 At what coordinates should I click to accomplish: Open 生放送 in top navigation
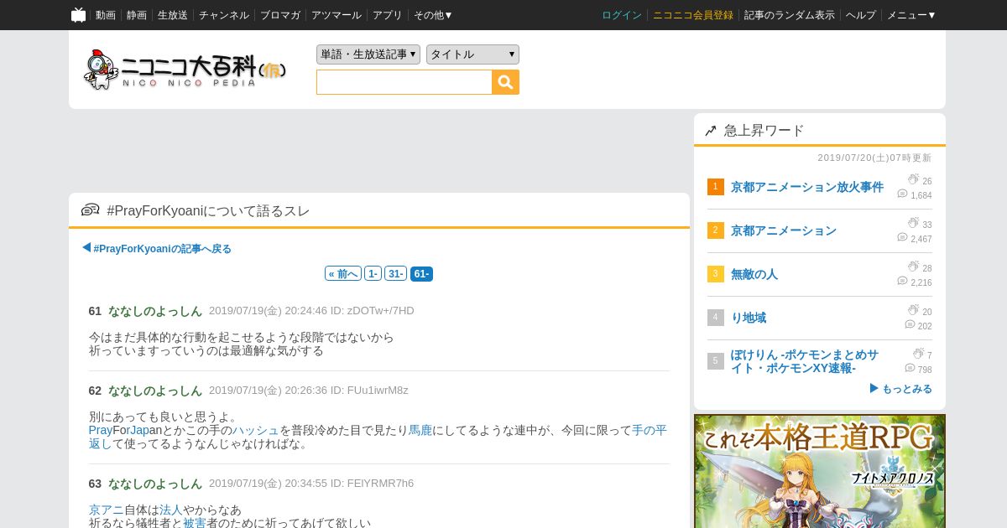173,15
